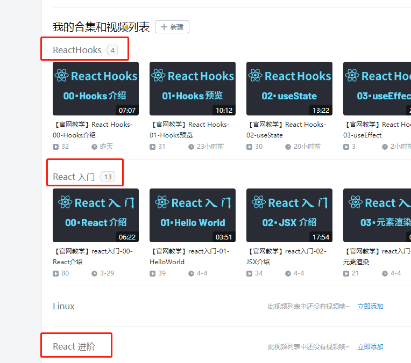The width and height of the screenshot is (411, 363).
Task: Click 立即添加 in the React 进阶 row
Action: pyautogui.click(x=370, y=347)
